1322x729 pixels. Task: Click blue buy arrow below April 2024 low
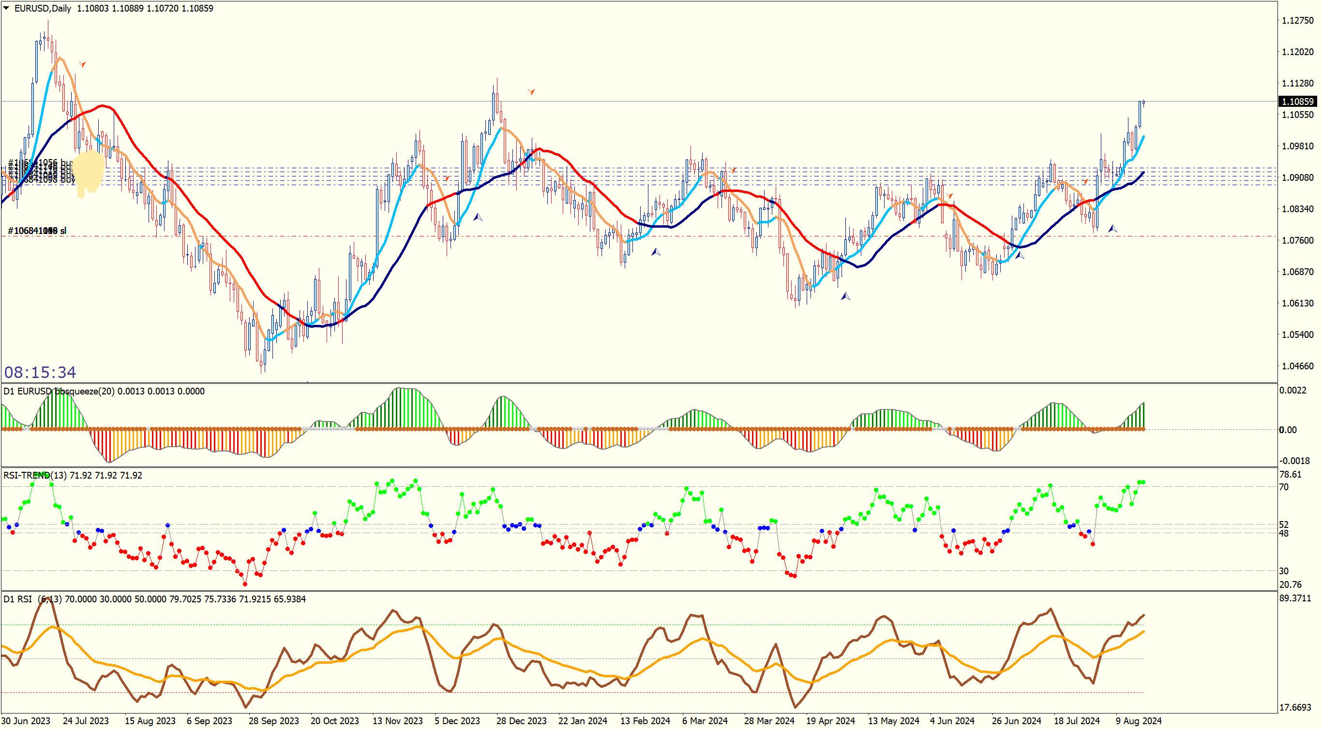click(x=845, y=296)
